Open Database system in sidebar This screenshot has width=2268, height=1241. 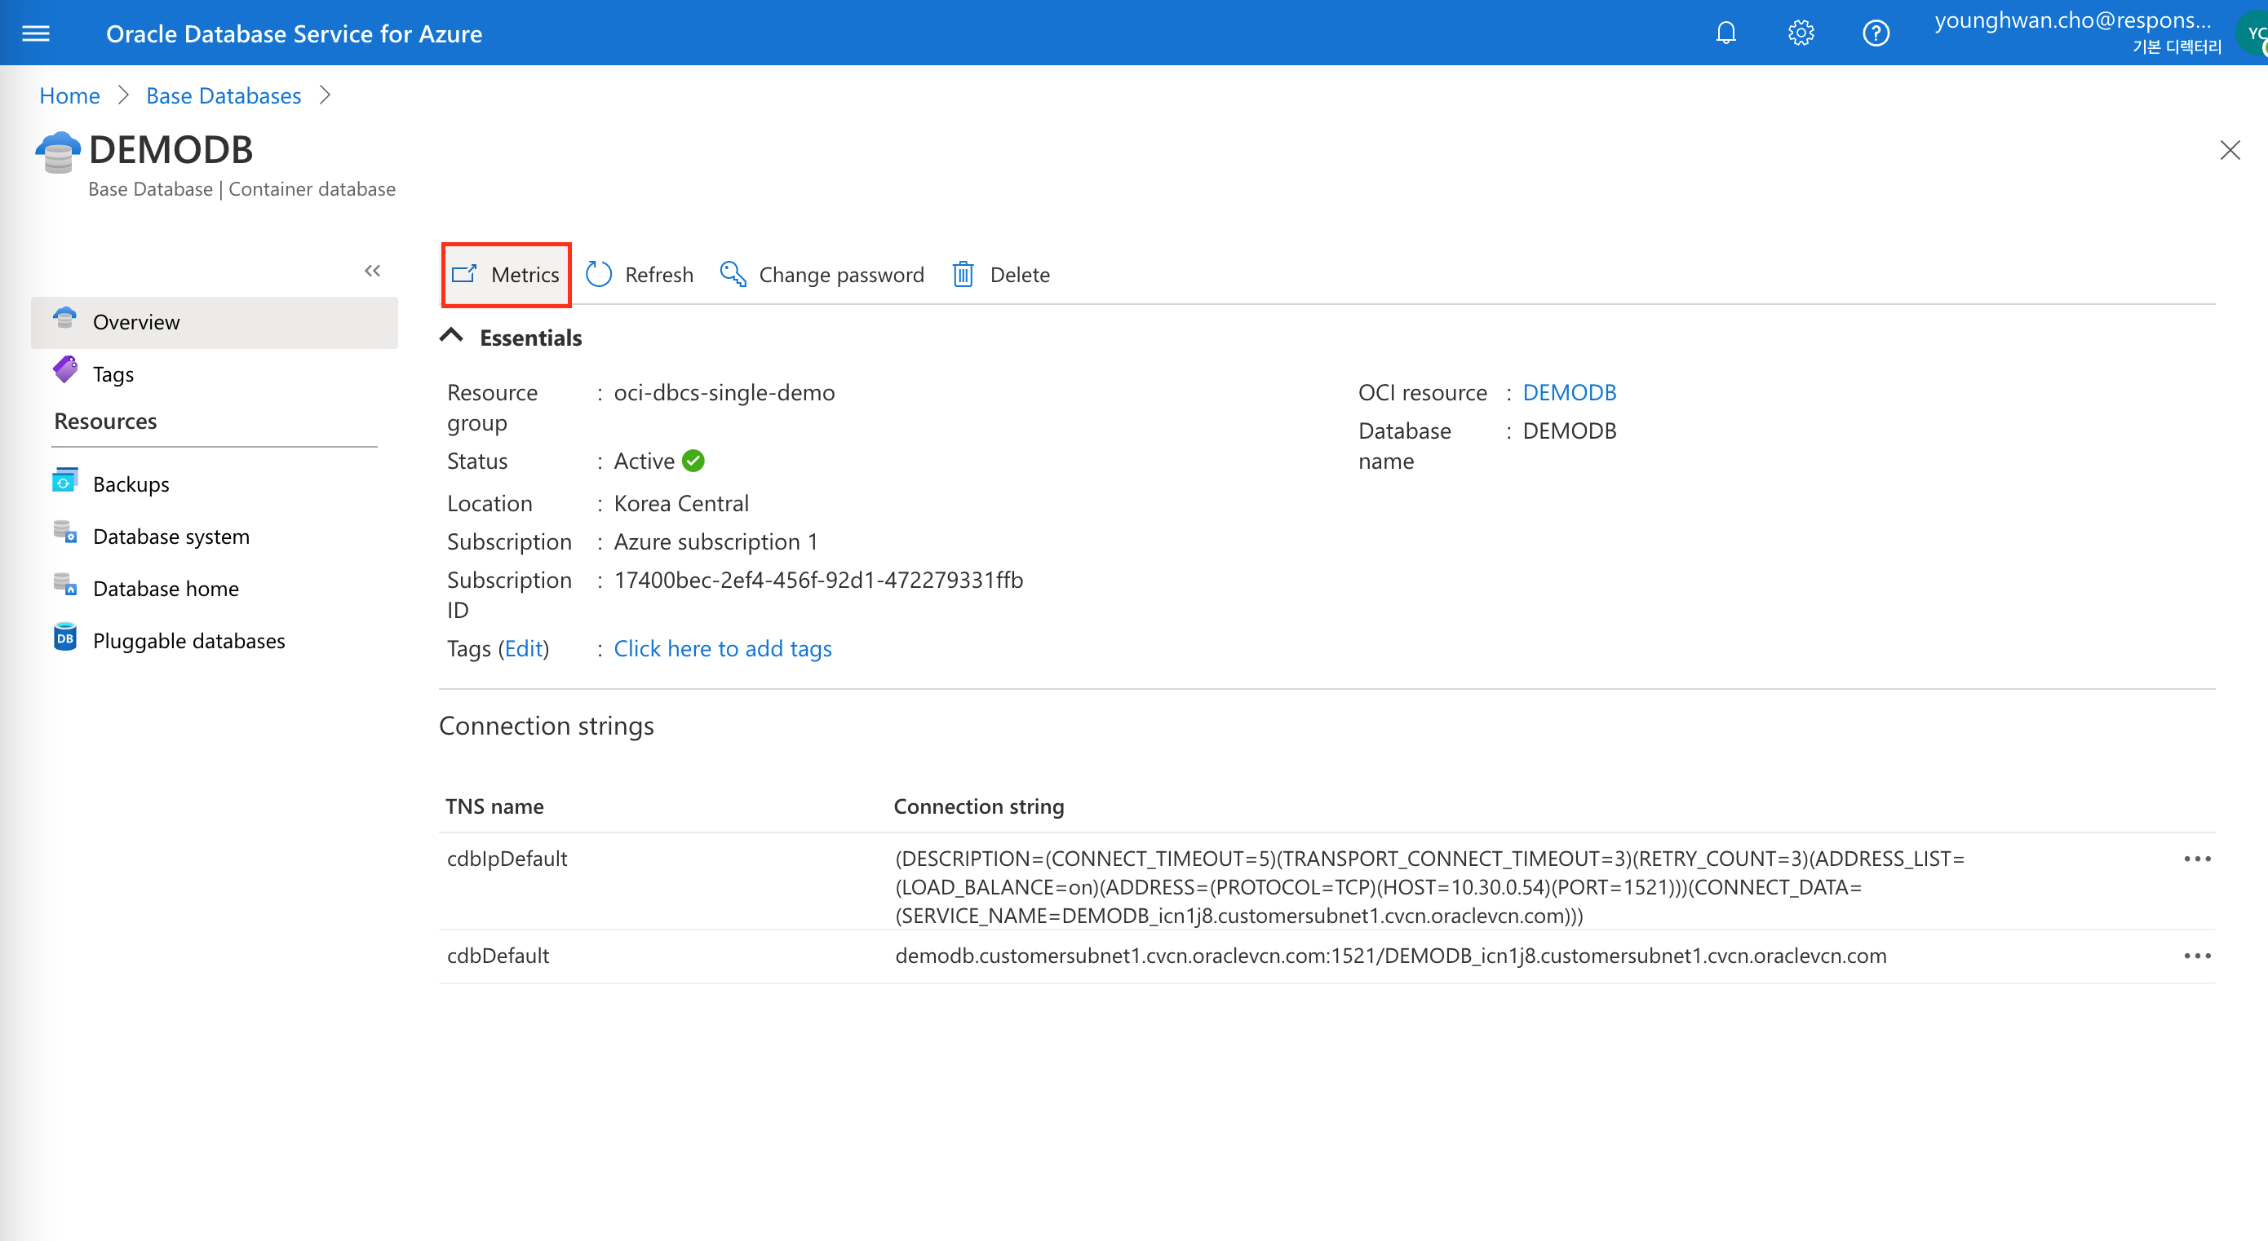(214, 536)
